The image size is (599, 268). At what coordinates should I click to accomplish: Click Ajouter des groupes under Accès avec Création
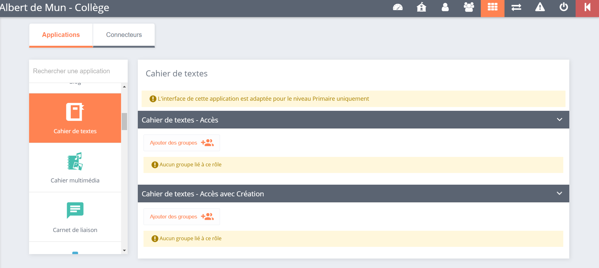tap(182, 217)
